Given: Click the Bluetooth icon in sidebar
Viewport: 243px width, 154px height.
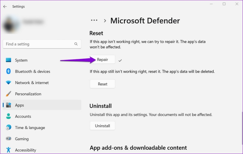Looking at the screenshot, I should (x=8, y=71).
